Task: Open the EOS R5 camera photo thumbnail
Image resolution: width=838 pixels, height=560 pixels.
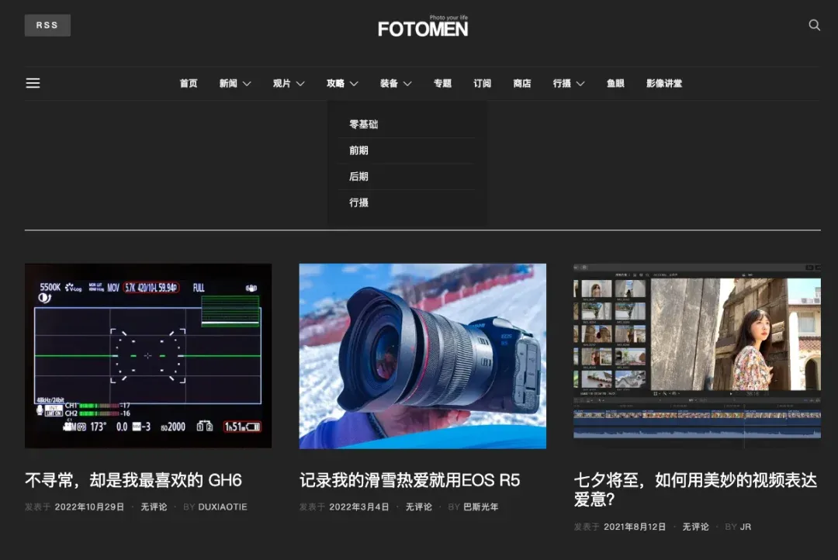Action: [423, 356]
